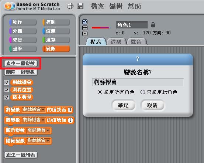Select the no-rotation style button
This screenshot has height=163, width=204.
(x=85, y=34)
